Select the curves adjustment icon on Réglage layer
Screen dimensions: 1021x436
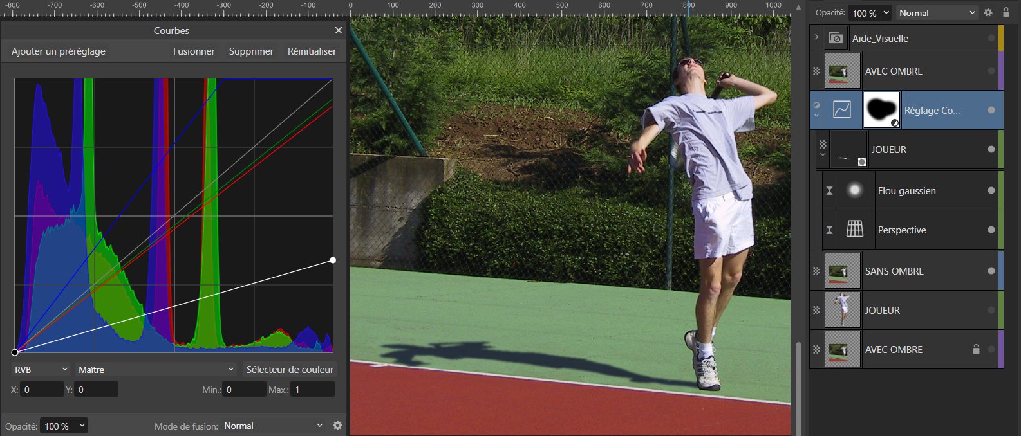842,110
